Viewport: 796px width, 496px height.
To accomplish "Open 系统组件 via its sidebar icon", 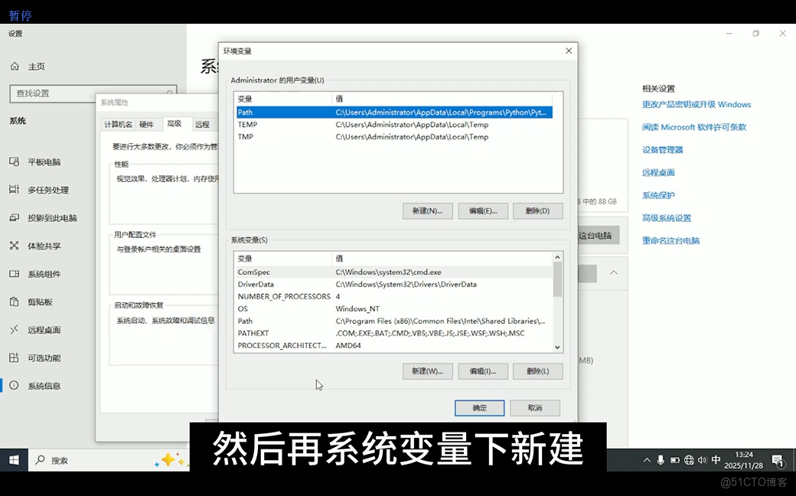I will (15, 273).
